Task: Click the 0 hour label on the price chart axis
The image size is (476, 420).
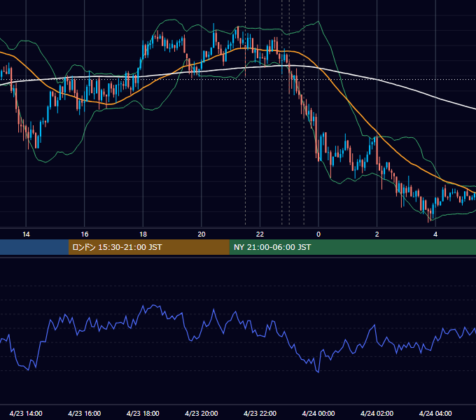Action: pyautogui.click(x=318, y=234)
